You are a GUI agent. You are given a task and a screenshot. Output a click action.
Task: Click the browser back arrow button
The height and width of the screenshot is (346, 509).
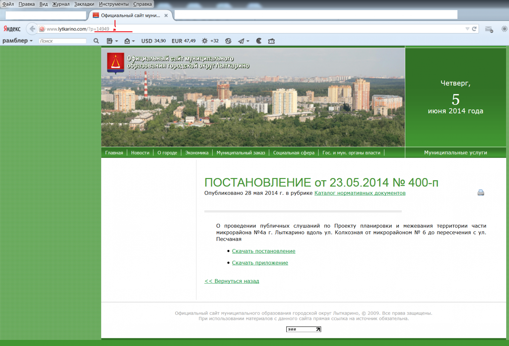coord(32,29)
